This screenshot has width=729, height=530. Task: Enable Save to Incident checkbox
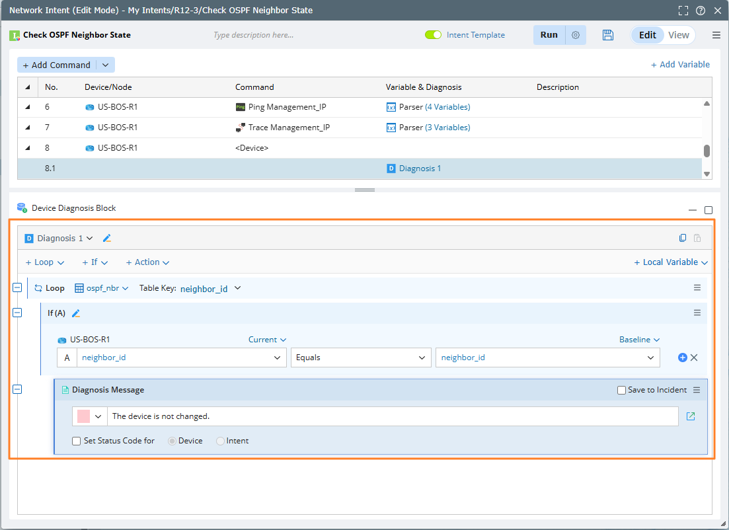[x=621, y=390]
